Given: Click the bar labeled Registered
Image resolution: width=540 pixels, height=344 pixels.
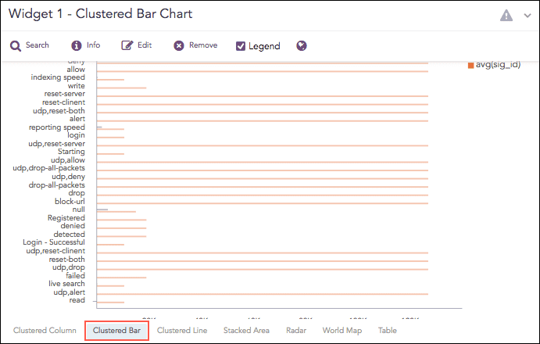Looking at the screenshot, I should coord(121,220).
